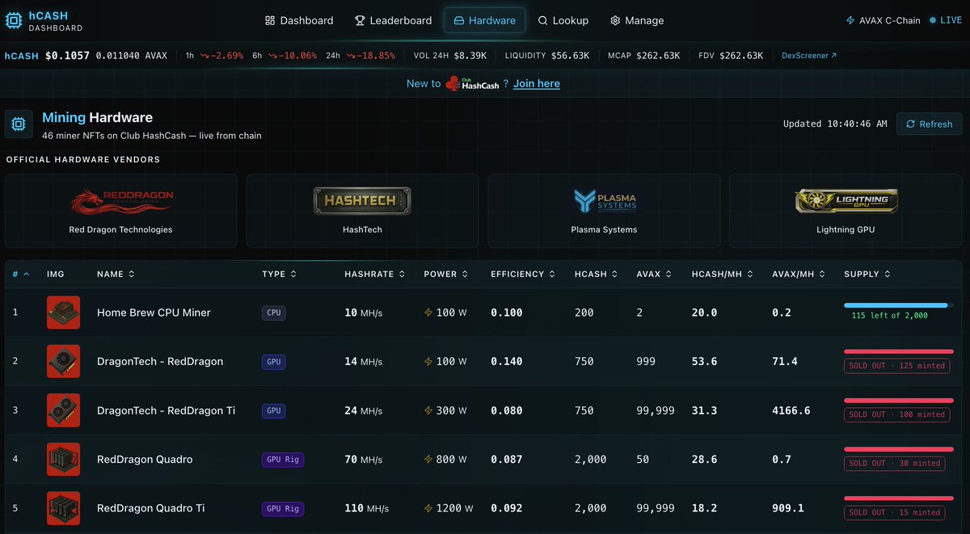Click the hCASH chip logo icon
Screen dimensions: 970x534
click(14, 21)
